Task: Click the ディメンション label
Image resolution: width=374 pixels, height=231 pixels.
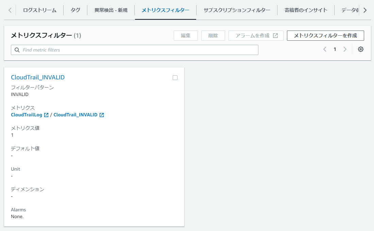Action: pyautogui.click(x=28, y=189)
